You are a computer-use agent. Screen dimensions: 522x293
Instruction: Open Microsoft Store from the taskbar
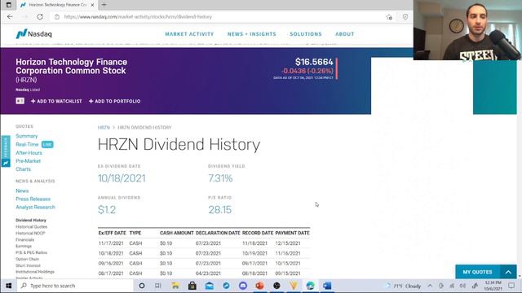(192, 286)
